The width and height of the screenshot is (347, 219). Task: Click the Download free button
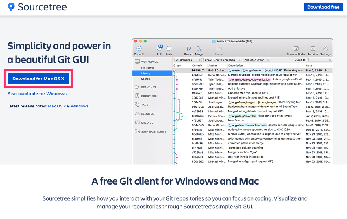(323, 7)
